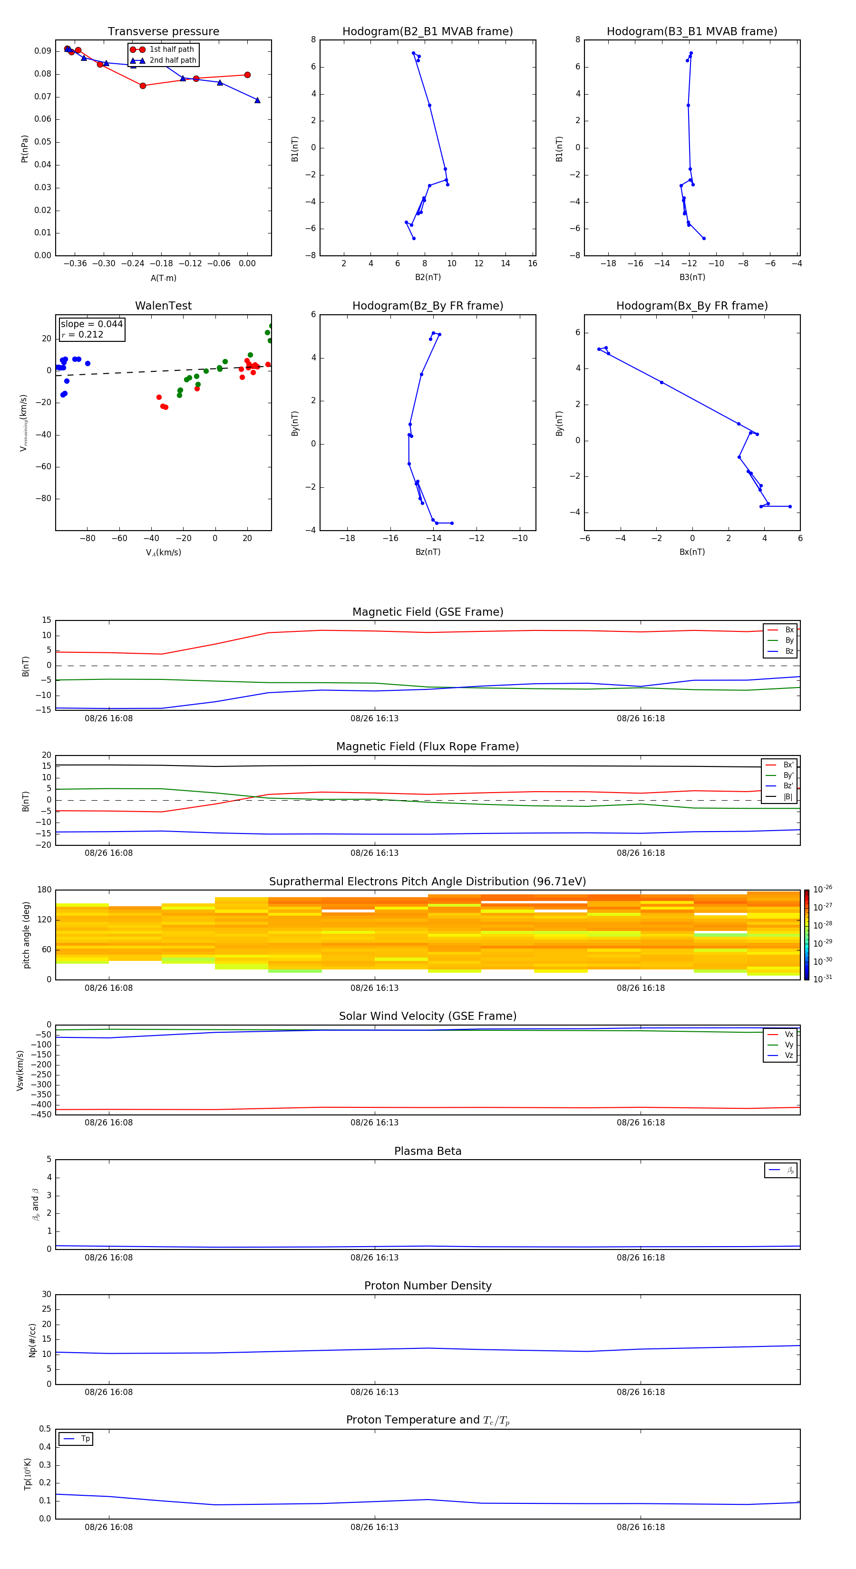Click the 'Transverse pressure' plot title

click(163, 32)
